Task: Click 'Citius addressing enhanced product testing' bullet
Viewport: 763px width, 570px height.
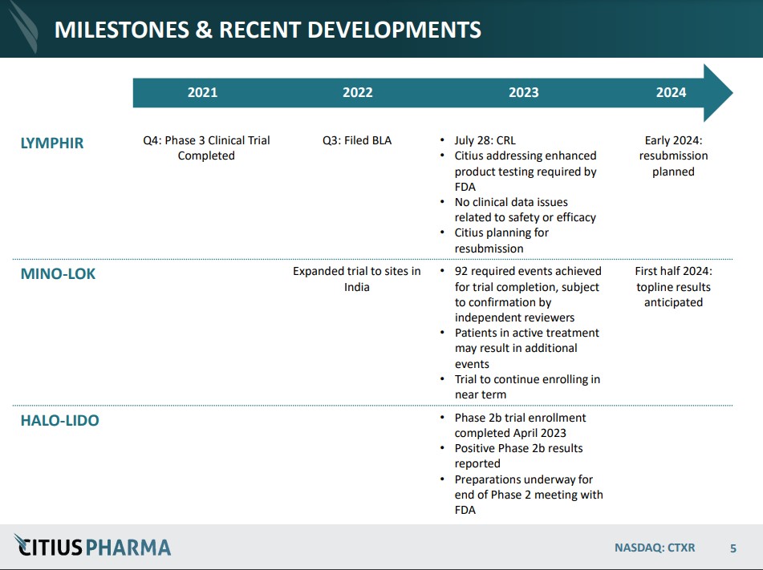Action: [526, 172]
